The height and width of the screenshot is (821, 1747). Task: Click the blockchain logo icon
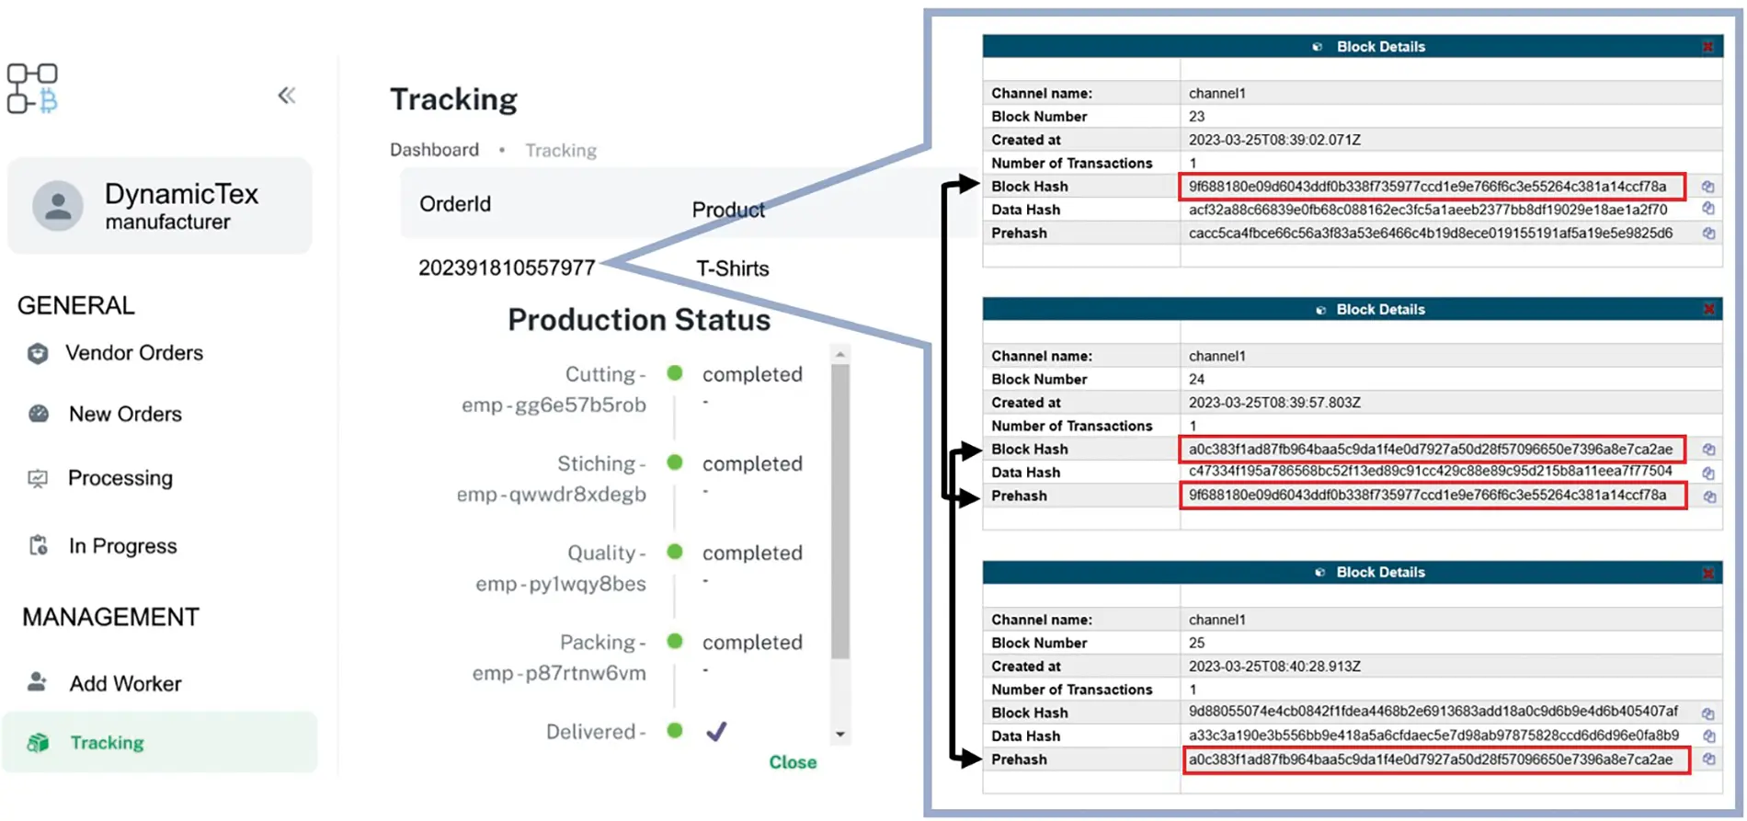[33, 88]
